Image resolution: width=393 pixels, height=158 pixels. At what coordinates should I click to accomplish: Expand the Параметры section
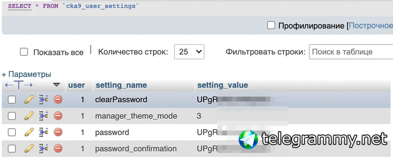point(26,74)
